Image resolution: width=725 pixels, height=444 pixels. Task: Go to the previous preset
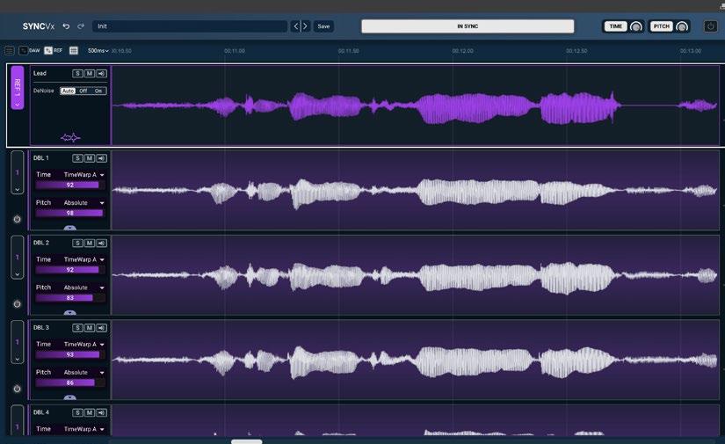pyautogui.click(x=296, y=26)
